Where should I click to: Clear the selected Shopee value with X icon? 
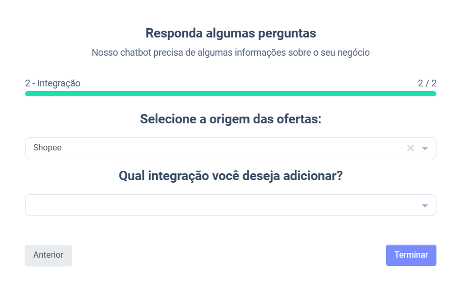410,148
